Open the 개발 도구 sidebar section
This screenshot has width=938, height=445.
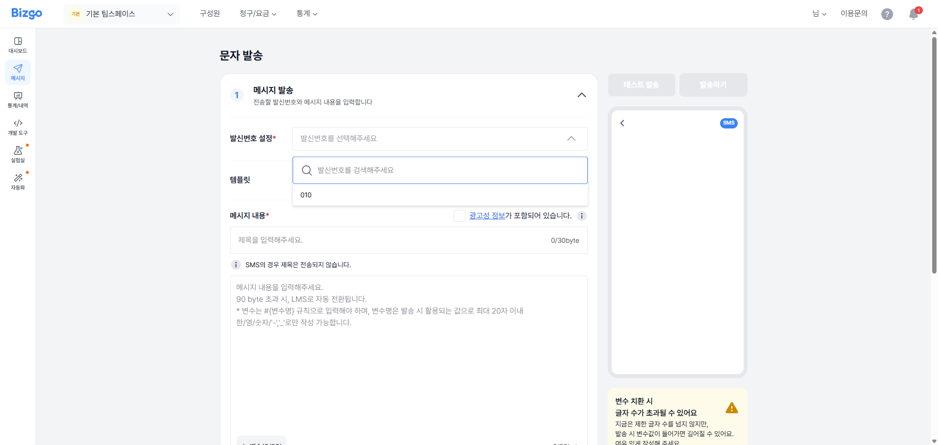pos(18,127)
